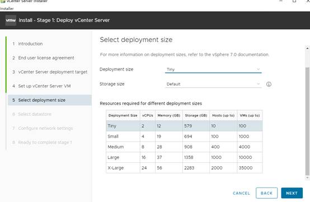Click vCPUs value 24 for X-Large
310x202 pixels.
pyautogui.click(x=144, y=168)
